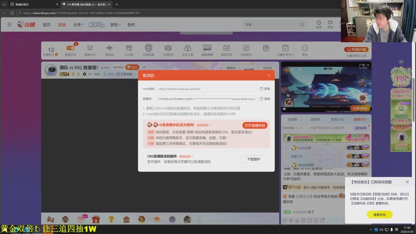Click the emoji smiley icon in chat toolbar
This screenshot has height=234, width=416.
285,220
